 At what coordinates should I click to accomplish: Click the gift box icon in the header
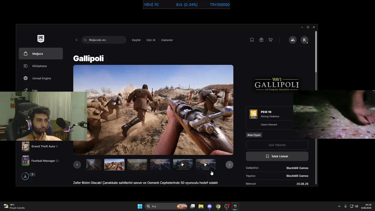tap(261, 40)
